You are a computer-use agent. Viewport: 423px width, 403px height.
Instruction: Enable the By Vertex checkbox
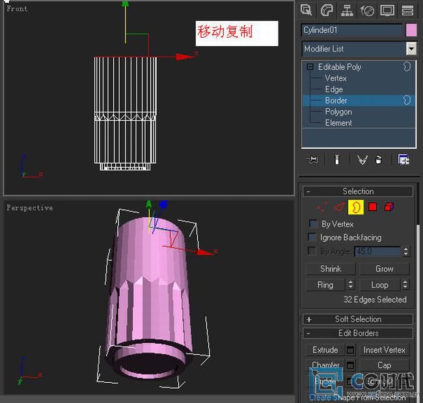(313, 224)
